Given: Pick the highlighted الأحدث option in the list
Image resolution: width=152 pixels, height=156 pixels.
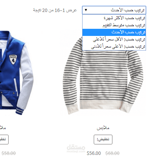Looking at the screenshot, I should (114, 32).
